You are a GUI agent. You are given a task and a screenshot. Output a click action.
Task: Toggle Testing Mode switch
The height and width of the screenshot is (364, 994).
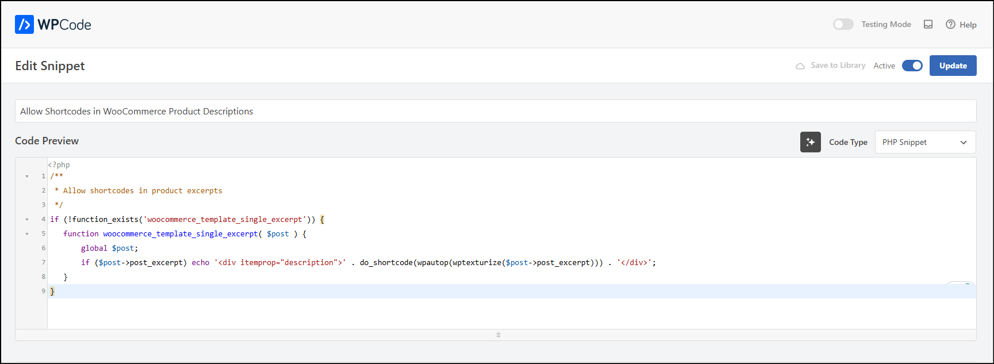(843, 24)
